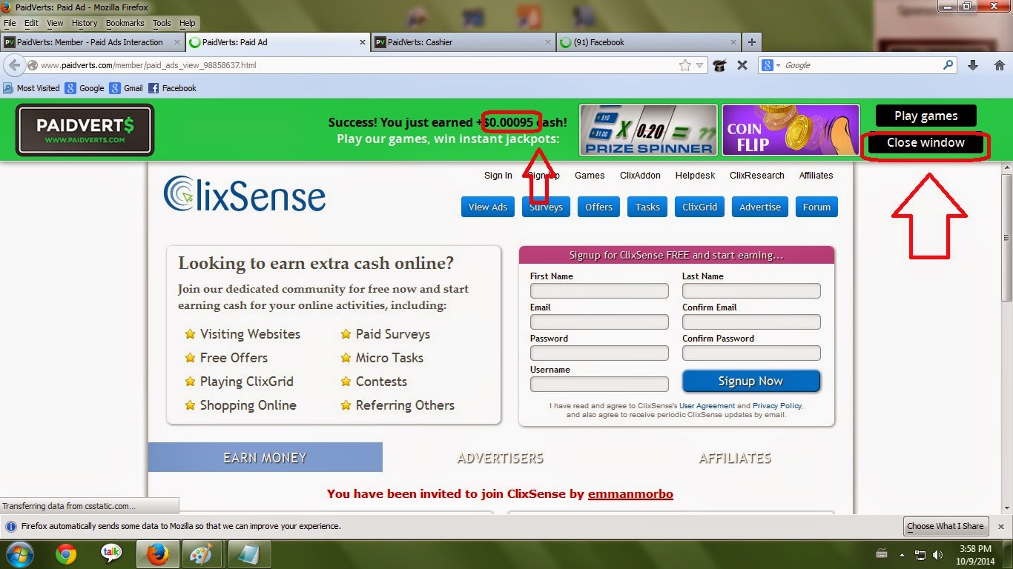Click the Games link on ClixSense

click(x=590, y=176)
